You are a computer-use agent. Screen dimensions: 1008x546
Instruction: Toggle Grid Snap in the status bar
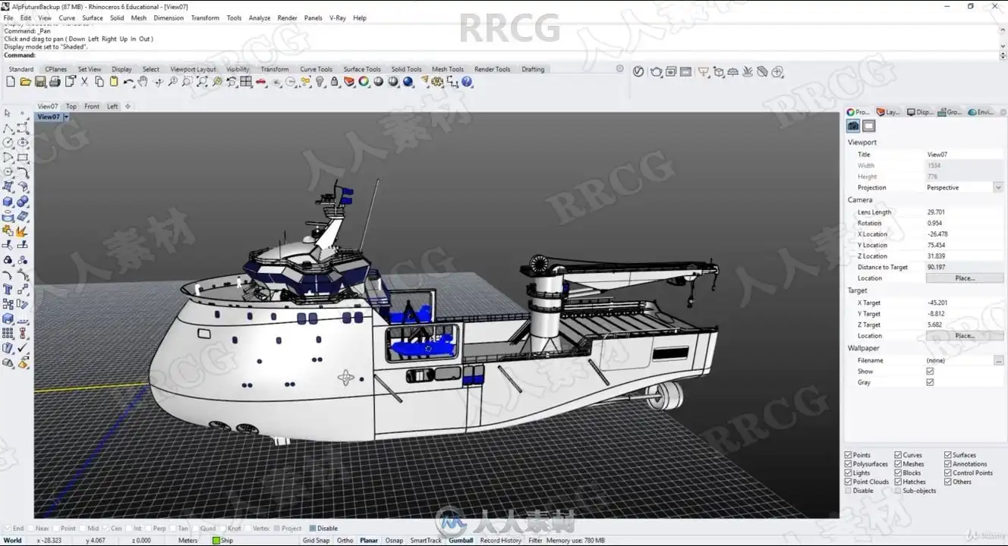(317, 541)
